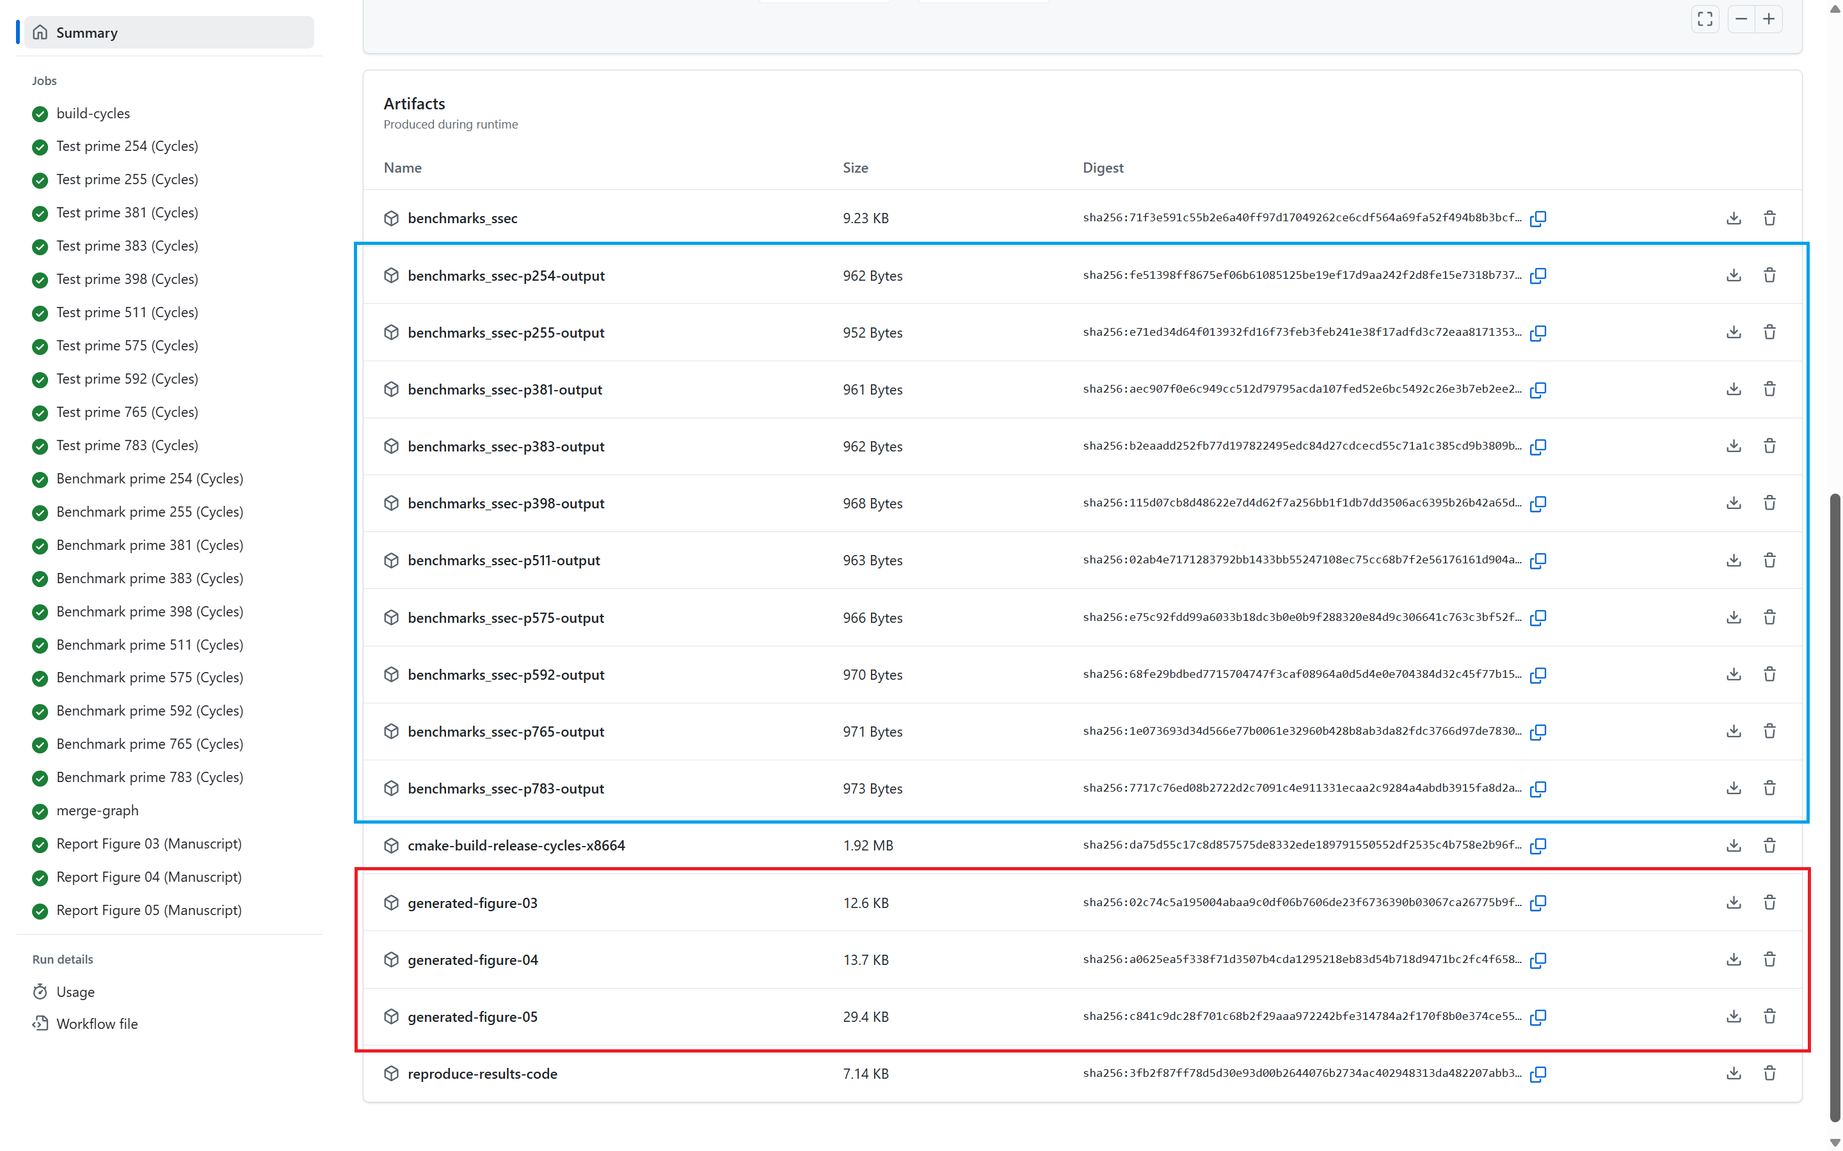The image size is (1843, 1151).
Task: Copy digest of benchmarks_ssec-p765-output
Action: tap(1538, 732)
